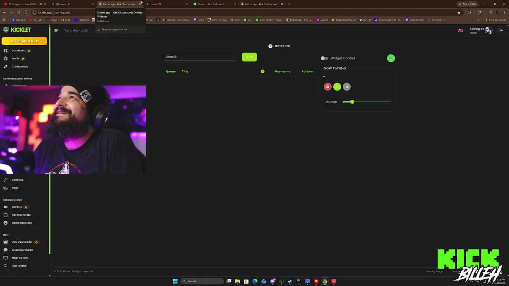The height and width of the screenshot is (286, 509).
Task: Adjust the Volume slider handle
Action: 352,102
